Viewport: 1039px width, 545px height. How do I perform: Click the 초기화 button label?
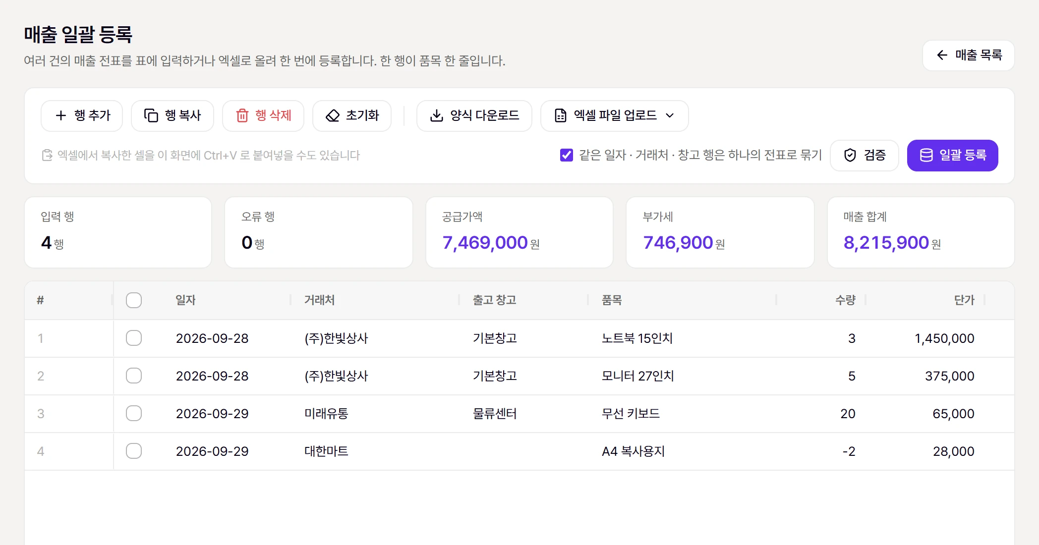tap(362, 115)
